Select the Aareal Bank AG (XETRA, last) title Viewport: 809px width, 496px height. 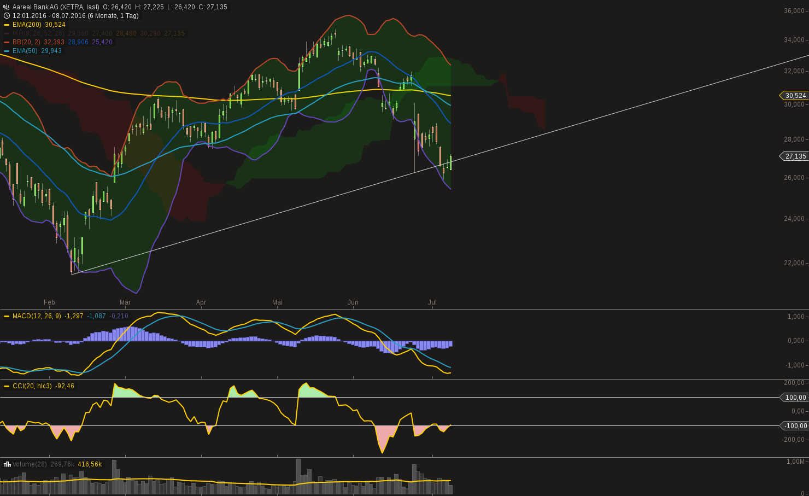56,7
